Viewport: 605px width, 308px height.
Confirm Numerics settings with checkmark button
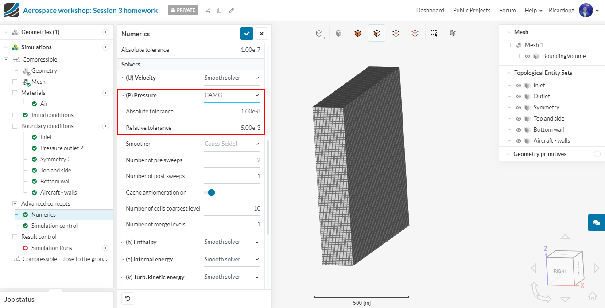[x=247, y=34]
